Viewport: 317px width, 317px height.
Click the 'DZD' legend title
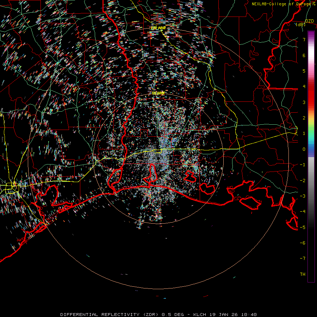pos(309,21)
